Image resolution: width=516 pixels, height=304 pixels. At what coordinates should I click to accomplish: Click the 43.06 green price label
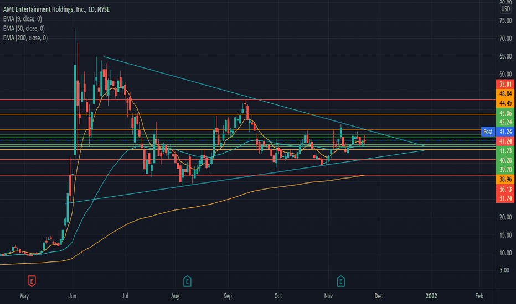505,113
